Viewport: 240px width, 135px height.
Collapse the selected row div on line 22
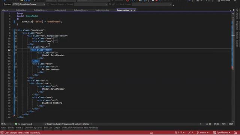(x=16, y=50)
